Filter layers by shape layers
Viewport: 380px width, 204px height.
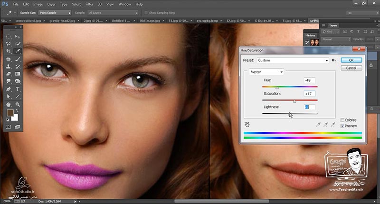[365, 31]
